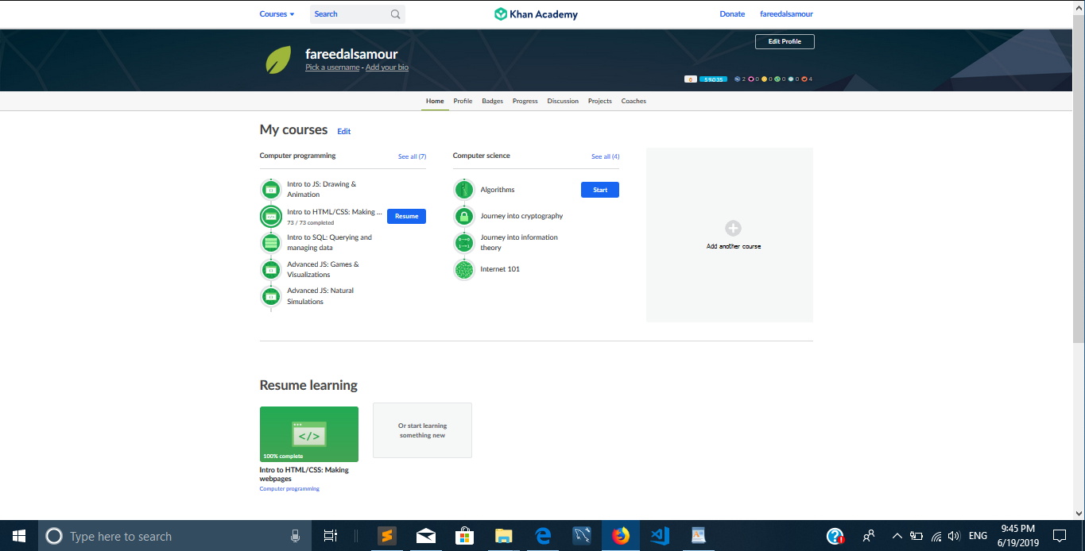Open Intro to SQL: Querying and managing data

pos(329,242)
